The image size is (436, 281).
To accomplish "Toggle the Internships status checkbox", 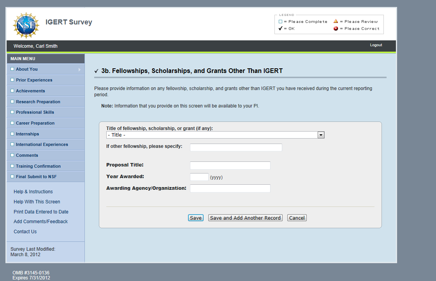I will click(x=12, y=134).
